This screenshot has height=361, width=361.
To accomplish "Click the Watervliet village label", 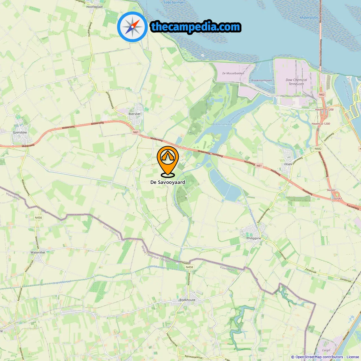I will tap(38, 252).
